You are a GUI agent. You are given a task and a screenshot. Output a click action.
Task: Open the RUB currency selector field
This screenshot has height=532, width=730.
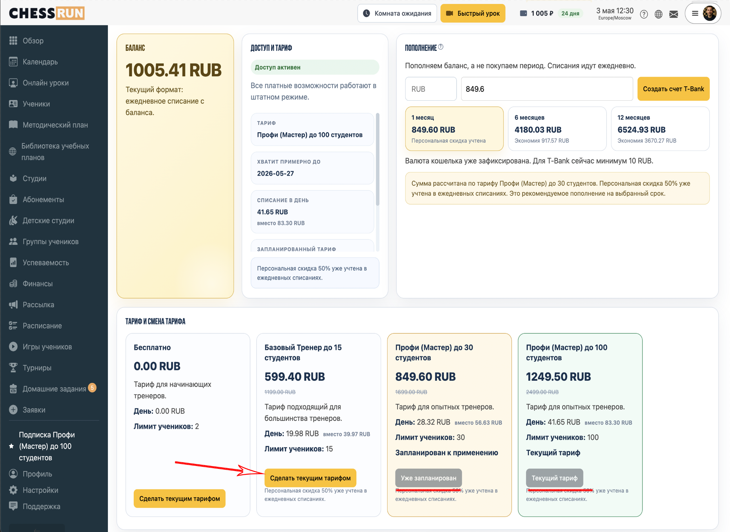[x=431, y=89]
